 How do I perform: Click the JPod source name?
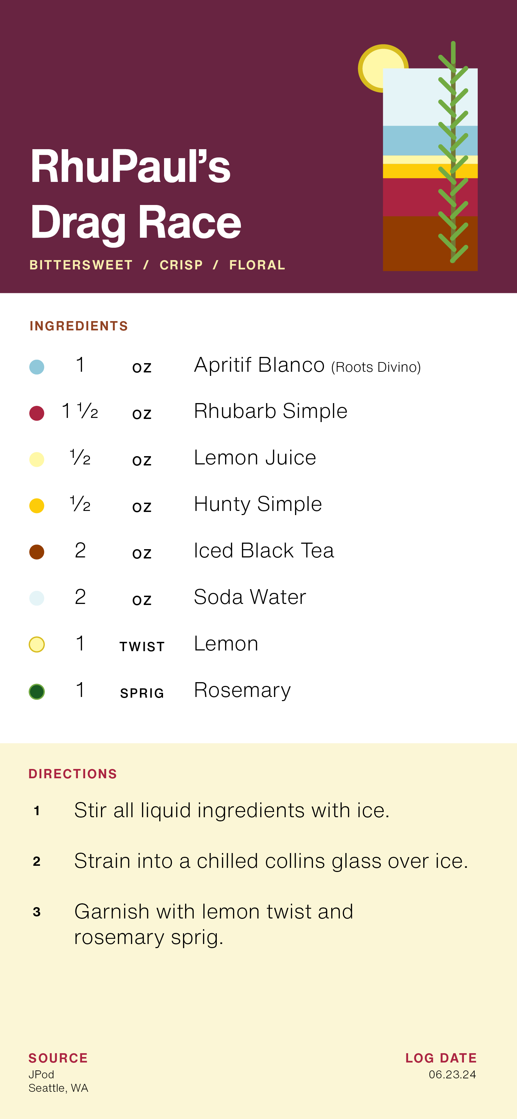pos(41,1074)
